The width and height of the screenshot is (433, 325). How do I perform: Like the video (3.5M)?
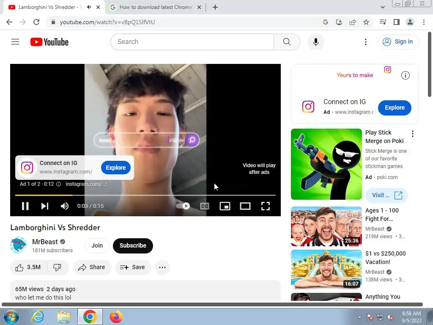[x=28, y=267]
